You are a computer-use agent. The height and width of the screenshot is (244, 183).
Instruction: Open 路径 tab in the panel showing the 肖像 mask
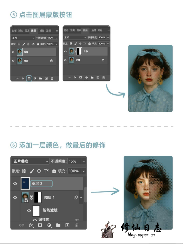[100, 30]
